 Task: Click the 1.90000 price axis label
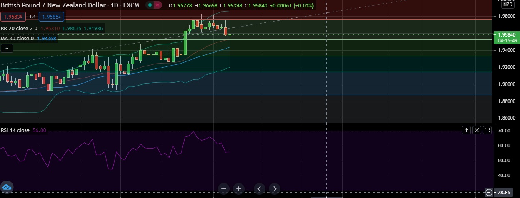[x=506, y=84]
